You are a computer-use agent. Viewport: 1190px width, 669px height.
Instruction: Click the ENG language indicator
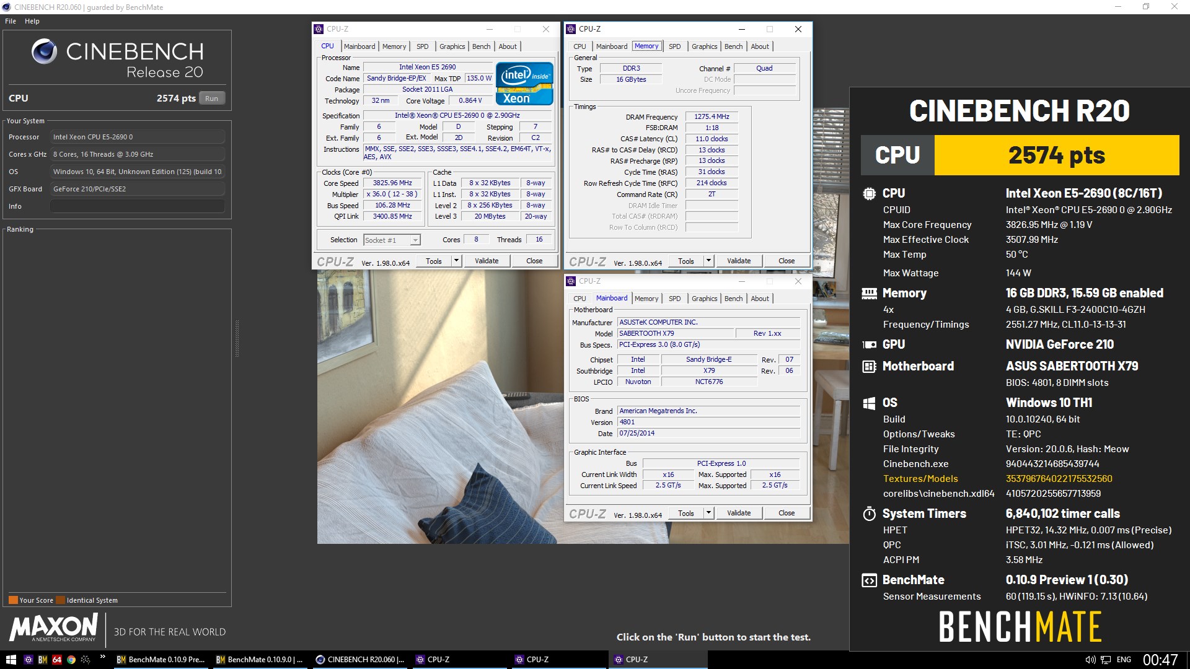point(1124,660)
